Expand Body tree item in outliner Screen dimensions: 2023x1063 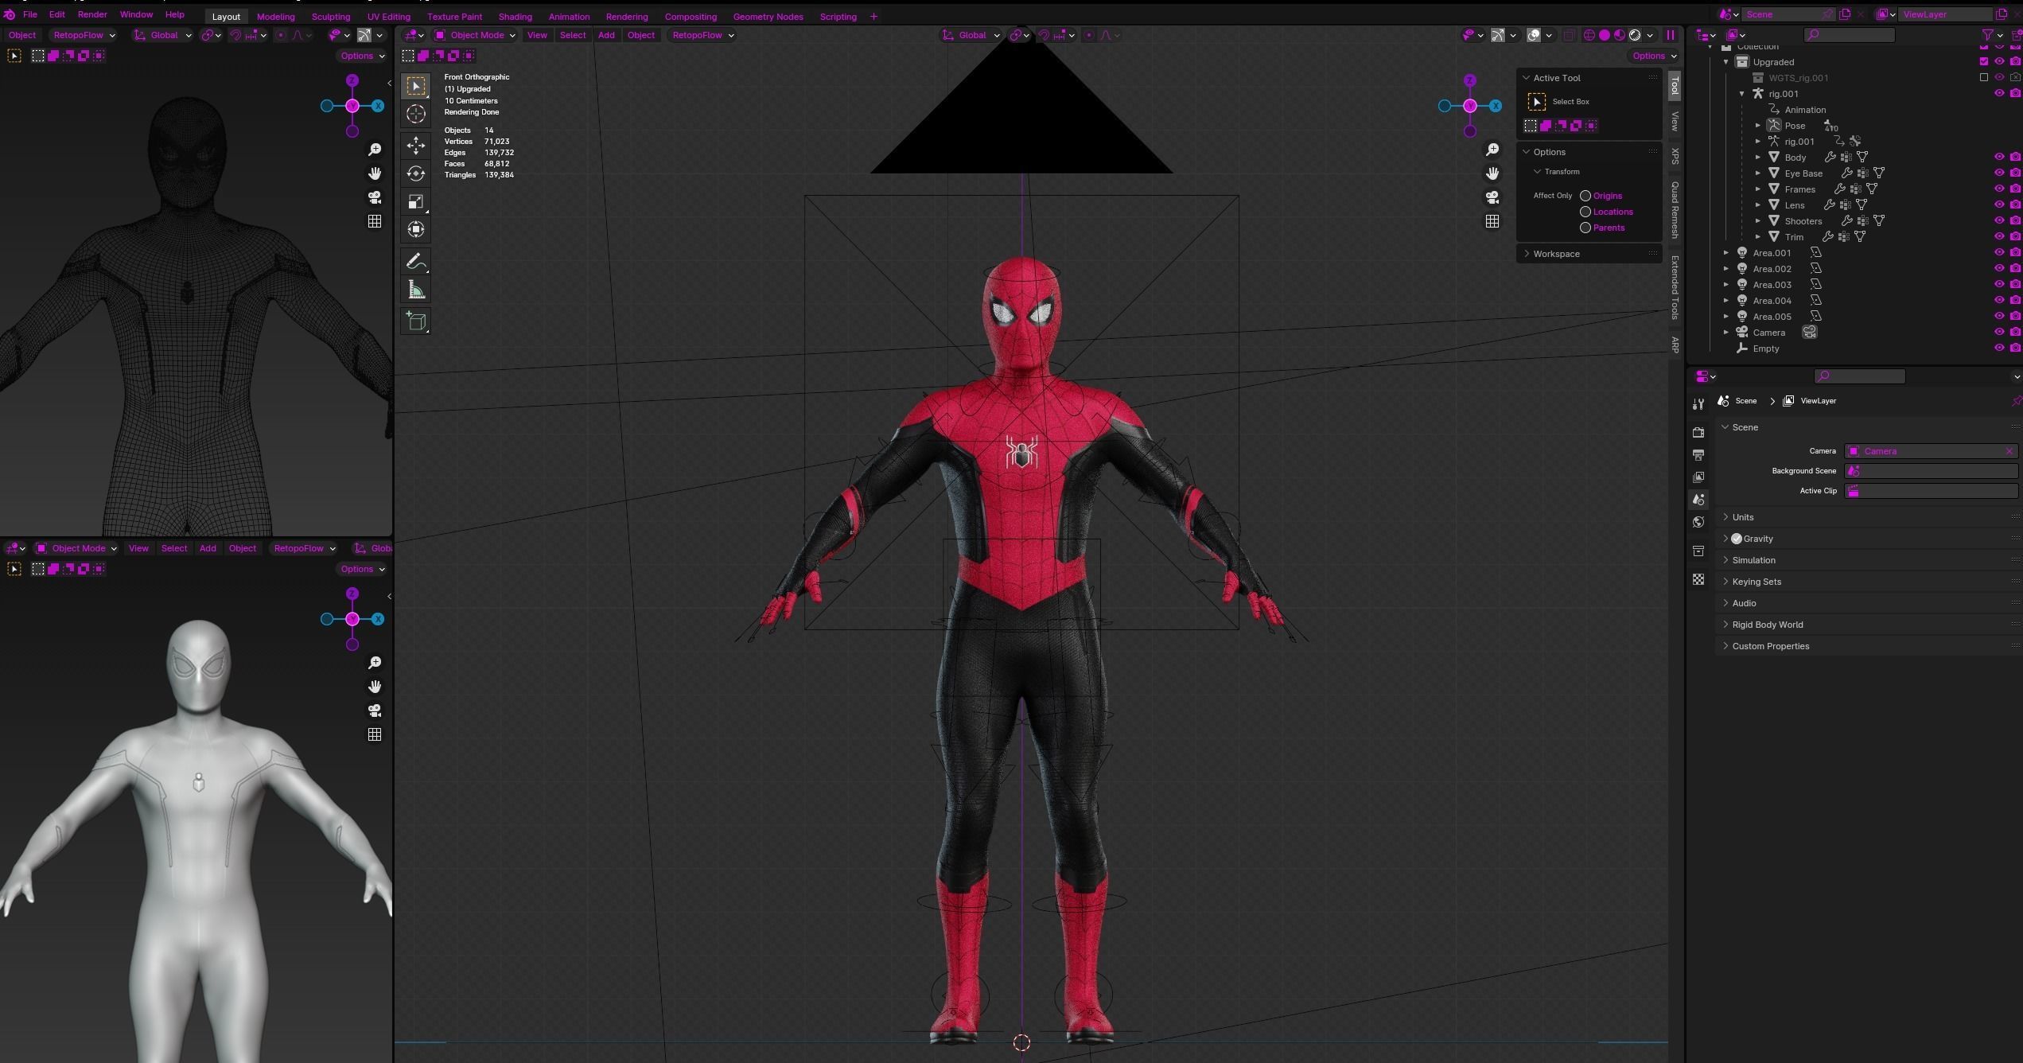1758,158
